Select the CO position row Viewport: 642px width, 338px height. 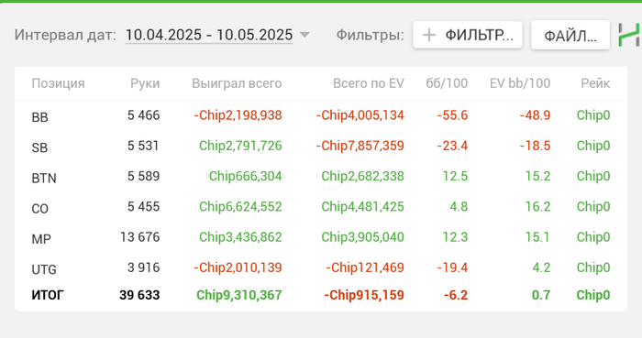(x=321, y=207)
